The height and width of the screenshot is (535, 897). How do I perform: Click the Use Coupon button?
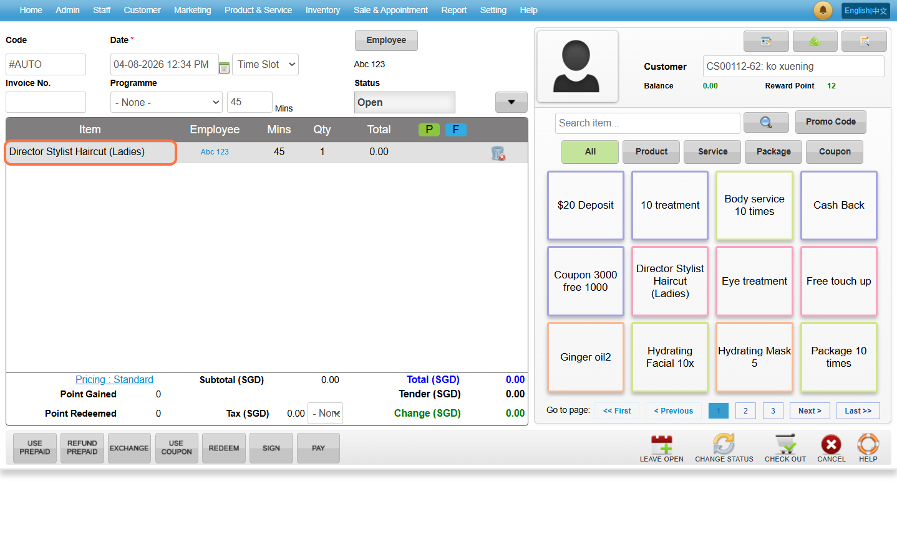pos(177,448)
